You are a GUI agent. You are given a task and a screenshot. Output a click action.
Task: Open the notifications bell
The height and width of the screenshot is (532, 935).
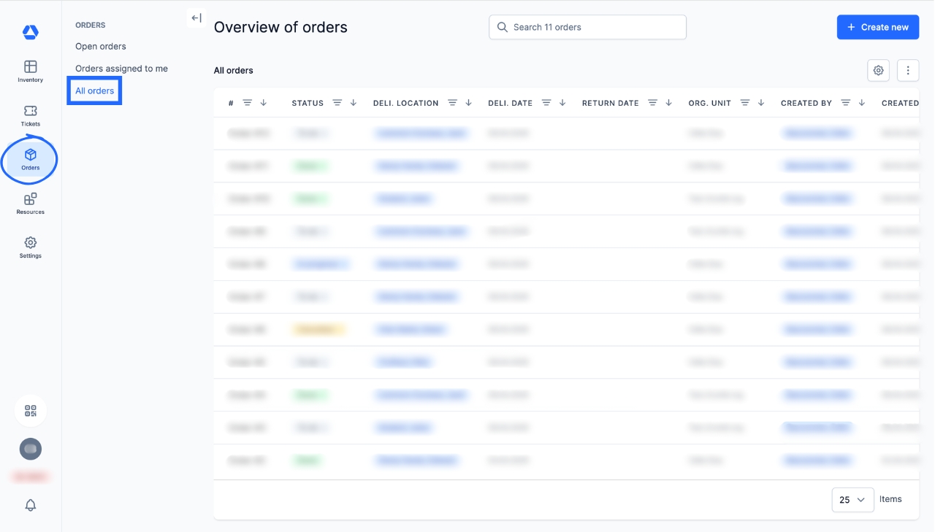[x=31, y=505]
